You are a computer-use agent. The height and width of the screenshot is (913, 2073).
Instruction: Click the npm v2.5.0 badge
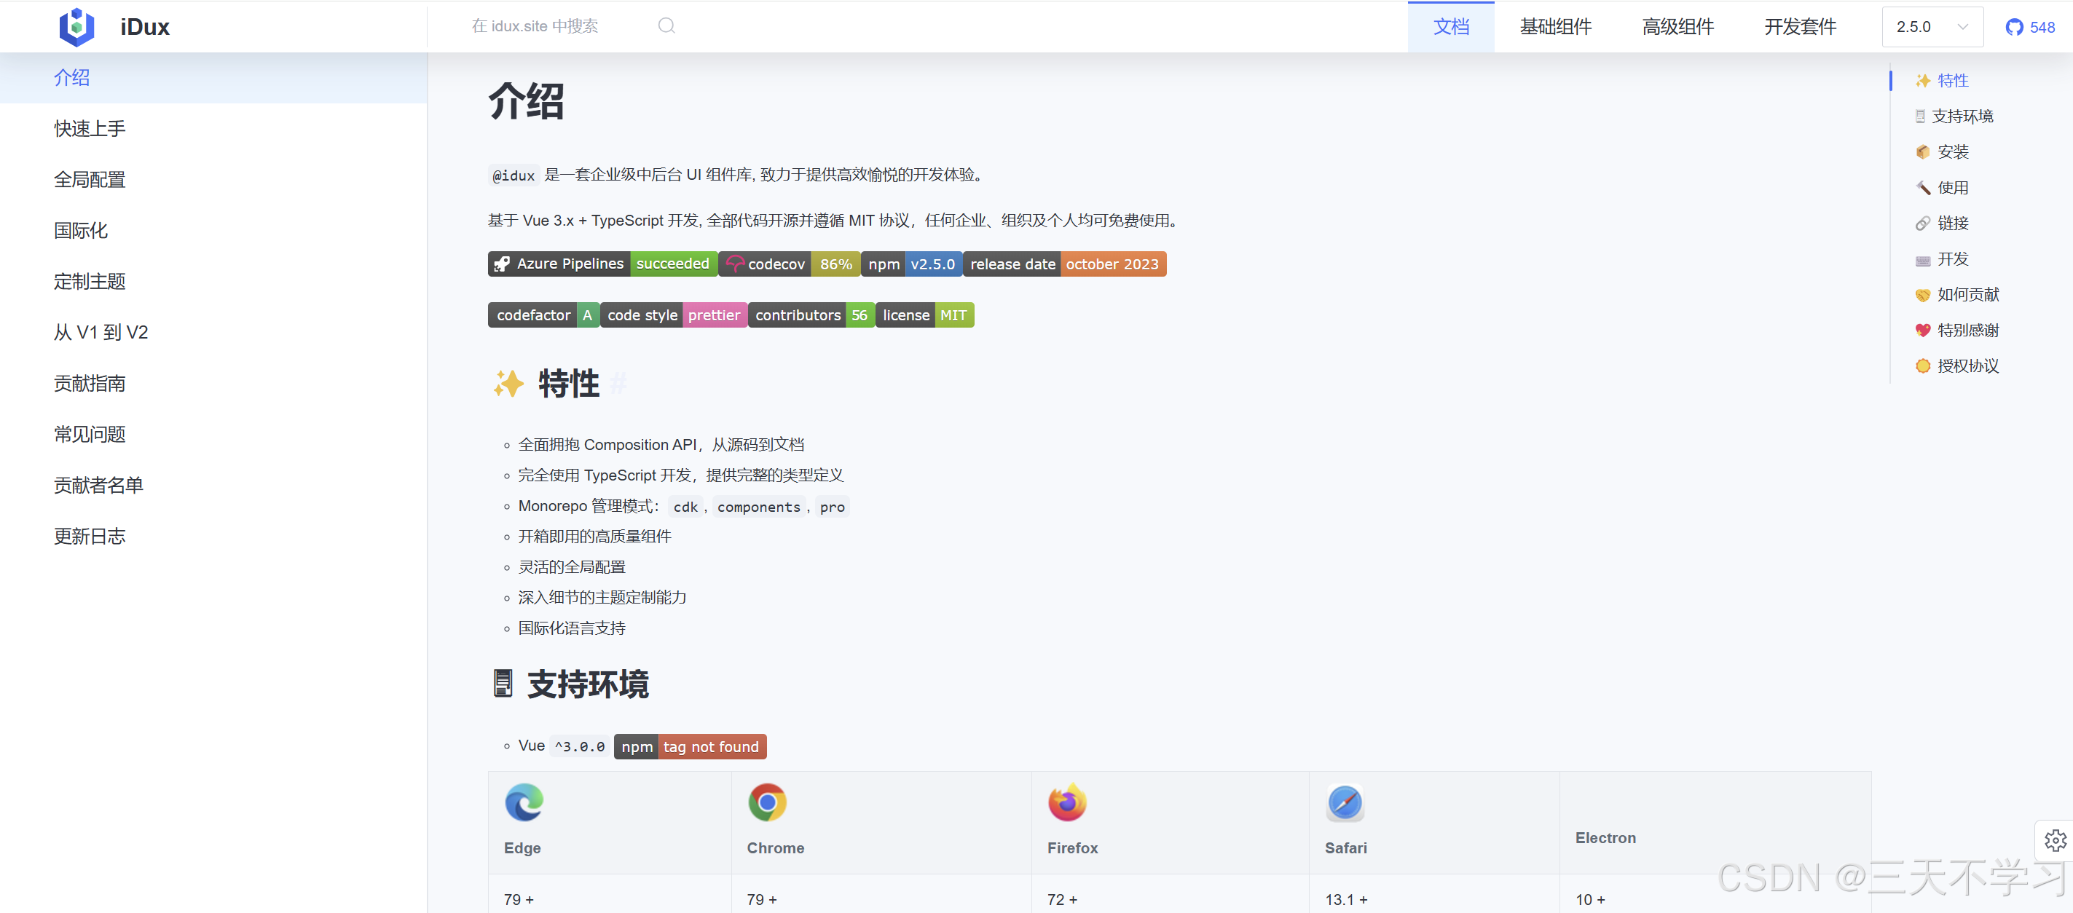coord(911,263)
